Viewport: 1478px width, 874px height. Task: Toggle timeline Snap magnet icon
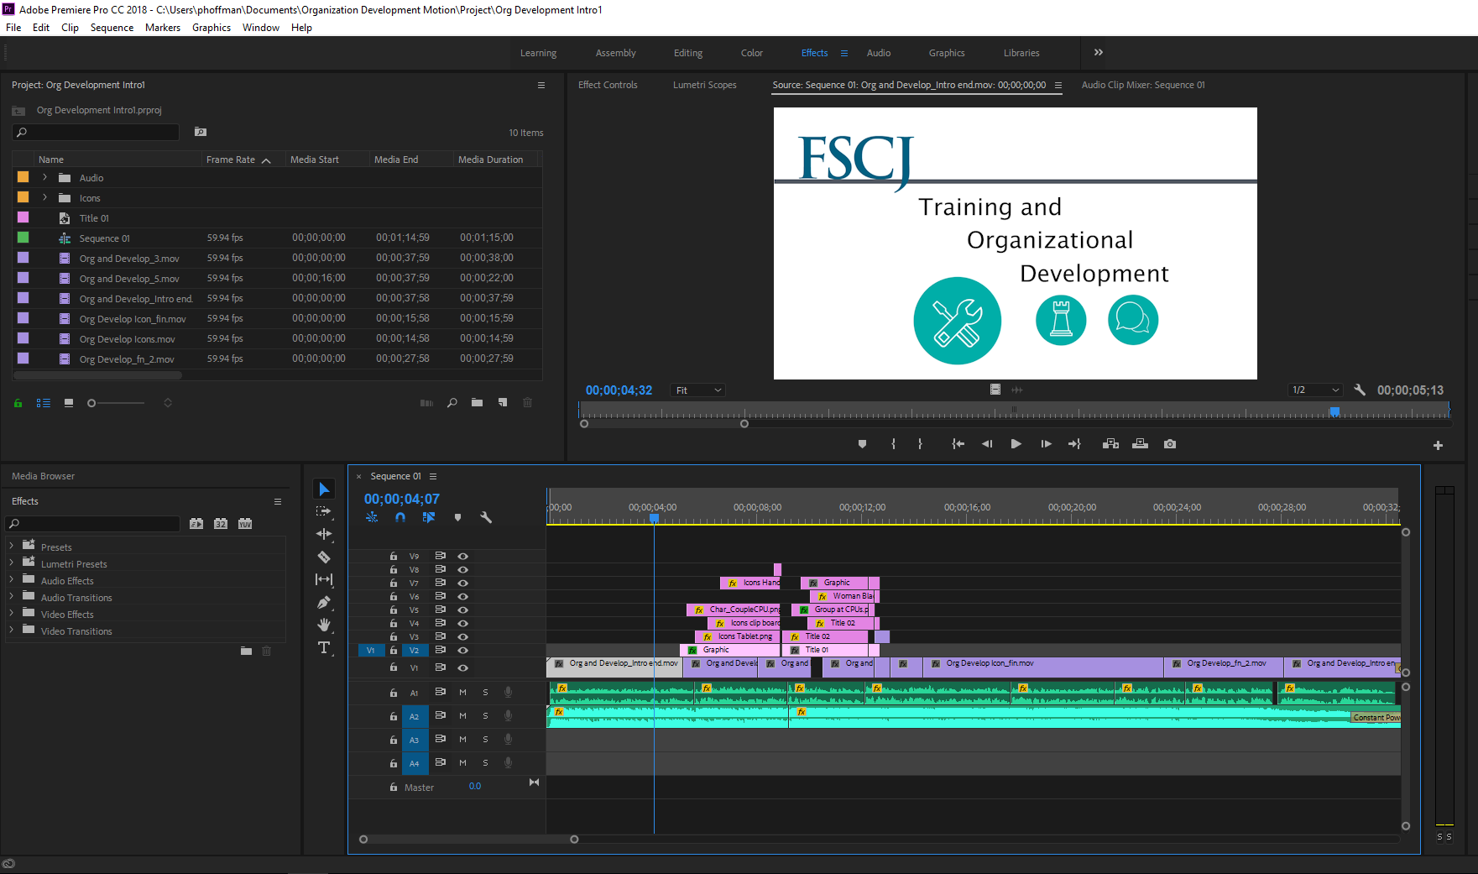coord(400,518)
